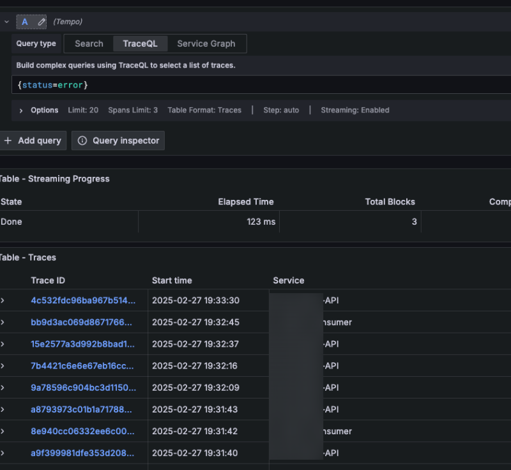511x470 pixels.
Task: Expand the row for trace a8793973c01b1a71788
Action: [x=3, y=409]
